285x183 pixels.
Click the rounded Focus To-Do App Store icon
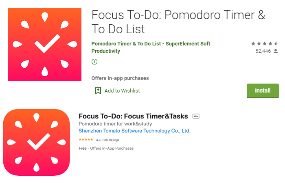[36, 142]
